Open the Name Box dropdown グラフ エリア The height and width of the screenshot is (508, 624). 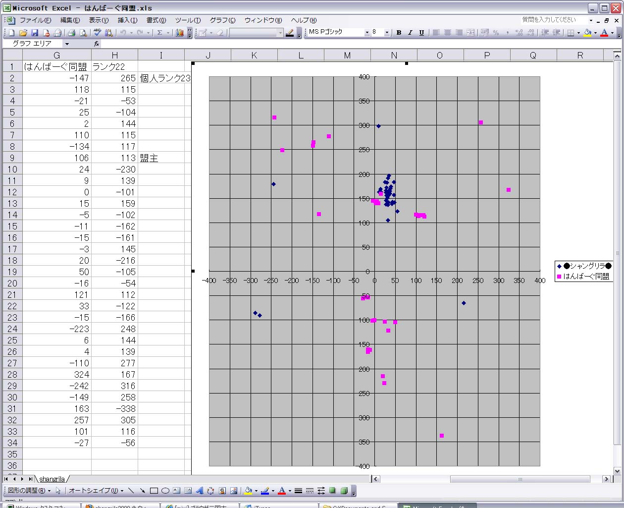(x=67, y=44)
